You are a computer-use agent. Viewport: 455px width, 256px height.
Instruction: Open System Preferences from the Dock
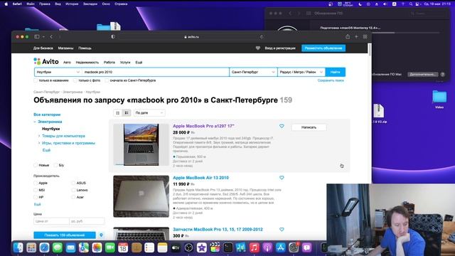[294, 247]
